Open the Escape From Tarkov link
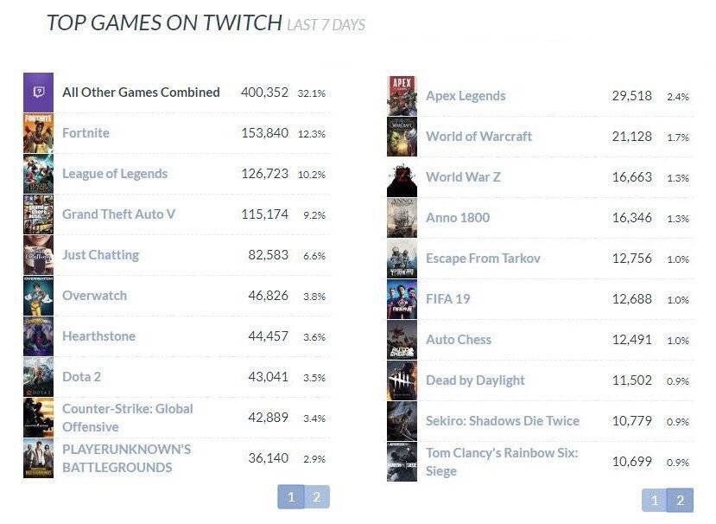 point(483,259)
